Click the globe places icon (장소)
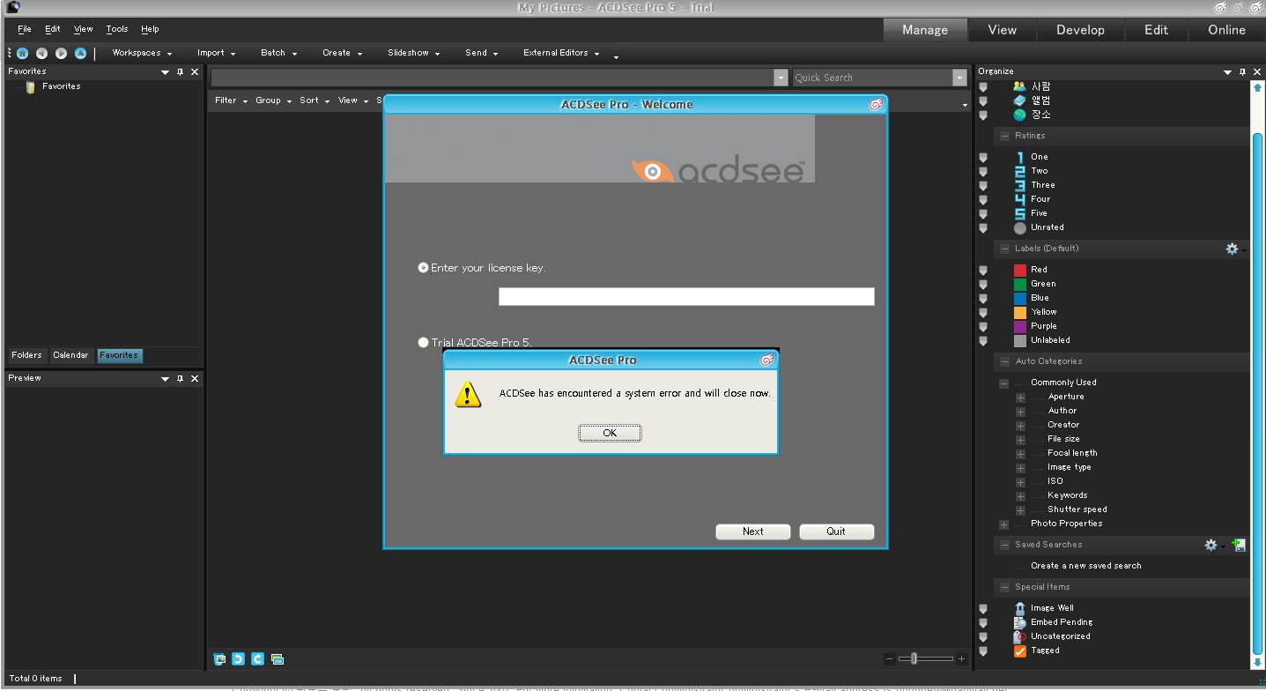1266x691 pixels. coord(1019,115)
